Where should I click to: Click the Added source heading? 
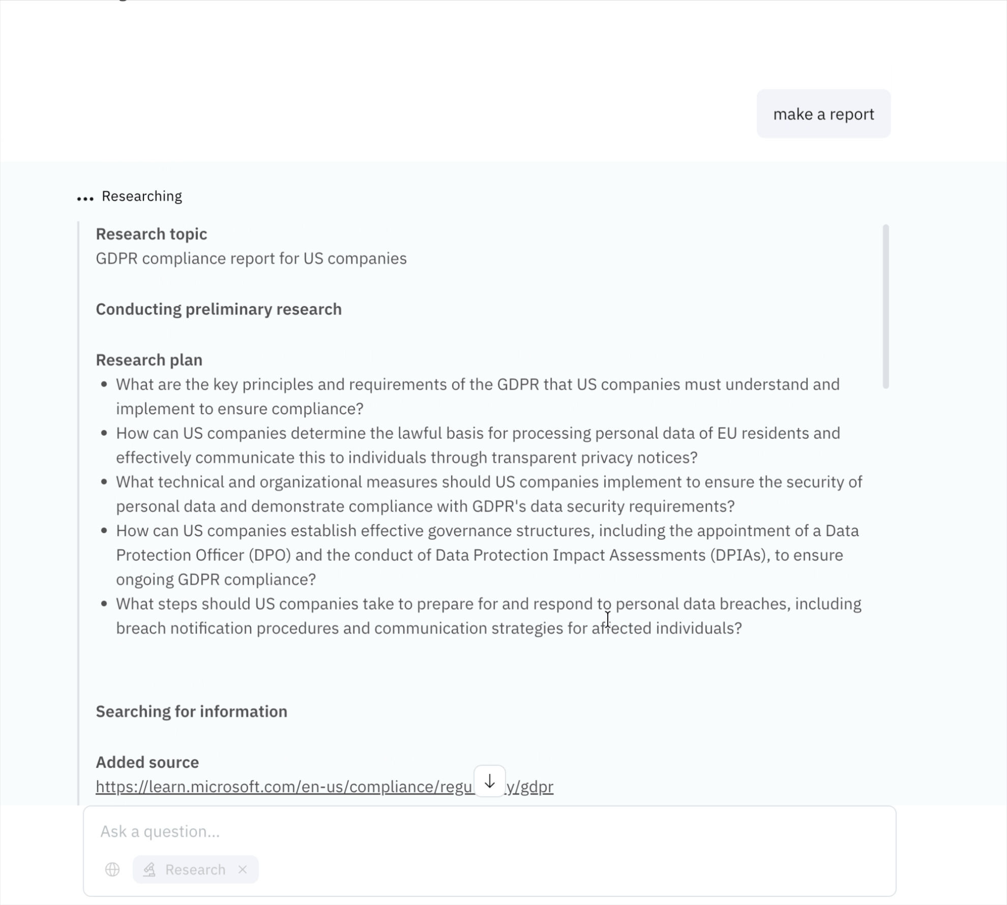tap(147, 762)
